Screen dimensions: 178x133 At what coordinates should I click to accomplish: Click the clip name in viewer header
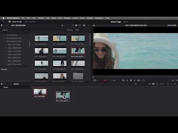[136, 25]
